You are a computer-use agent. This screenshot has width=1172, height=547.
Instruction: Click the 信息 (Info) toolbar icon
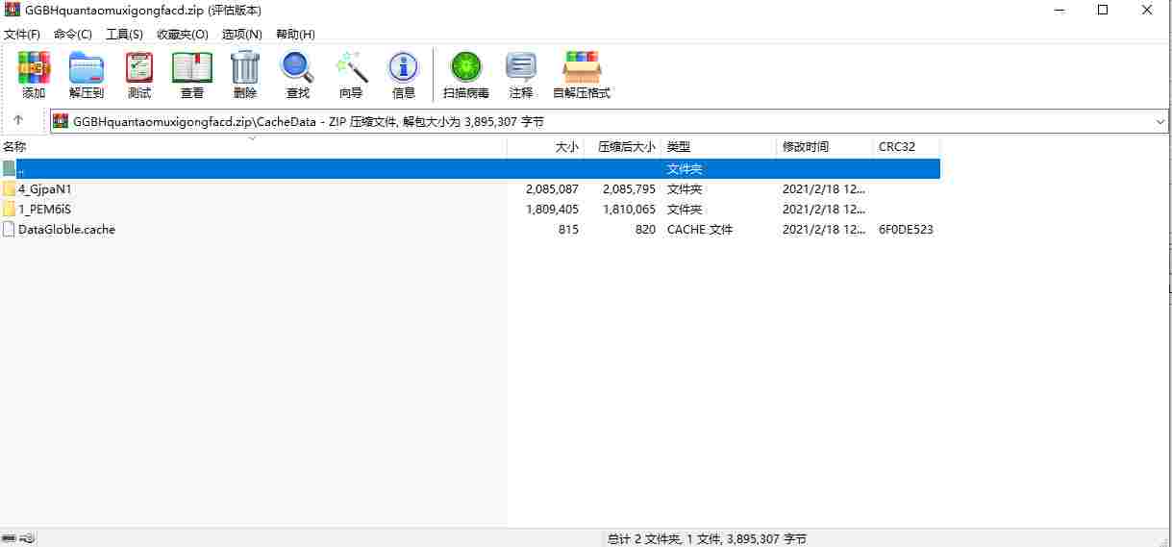coord(404,68)
